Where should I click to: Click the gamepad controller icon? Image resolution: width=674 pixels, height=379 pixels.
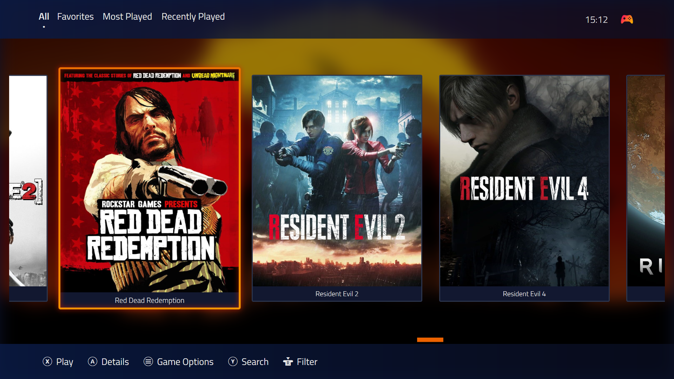(627, 20)
